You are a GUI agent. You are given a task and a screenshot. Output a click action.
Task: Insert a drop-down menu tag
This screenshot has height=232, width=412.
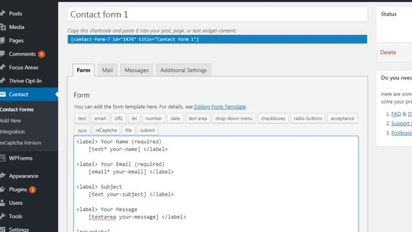coord(234,119)
